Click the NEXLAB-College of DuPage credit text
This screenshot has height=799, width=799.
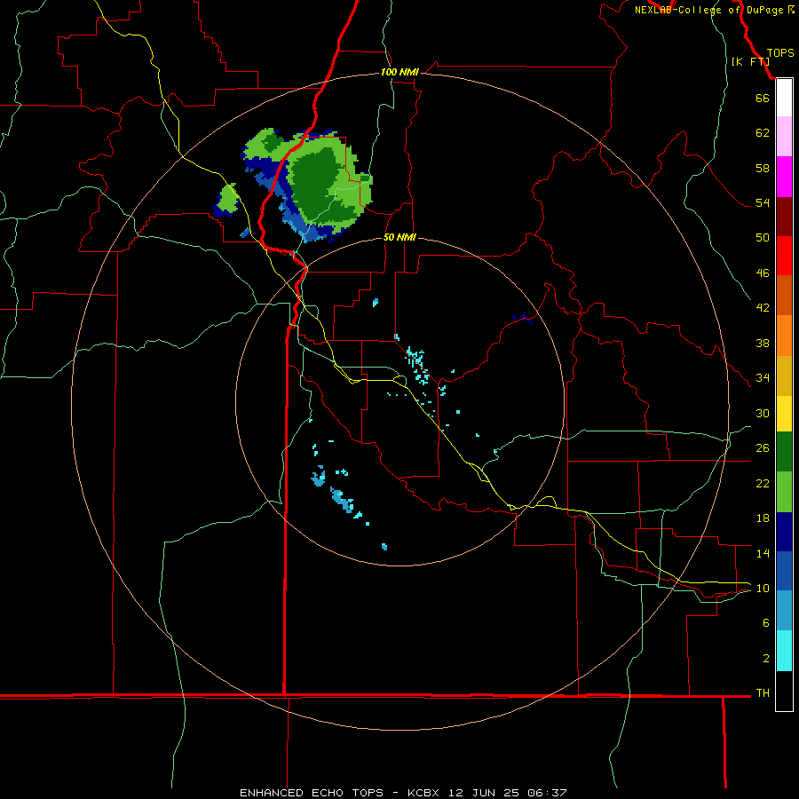[714, 10]
